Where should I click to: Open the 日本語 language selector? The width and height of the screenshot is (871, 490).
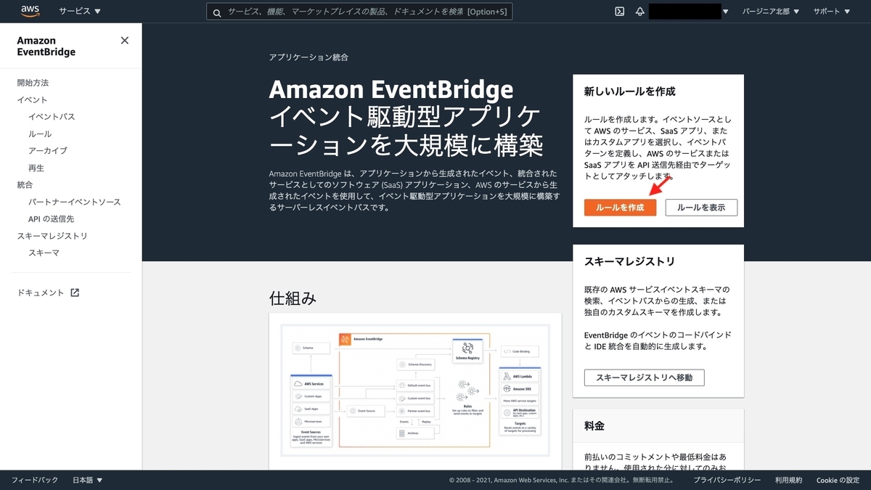click(88, 481)
